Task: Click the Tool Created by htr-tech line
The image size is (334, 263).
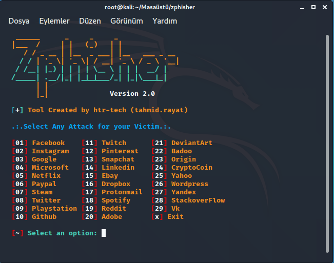Action: [x=100, y=110]
